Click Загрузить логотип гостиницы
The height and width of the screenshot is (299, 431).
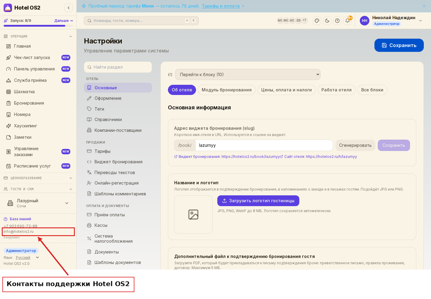[x=258, y=201]
